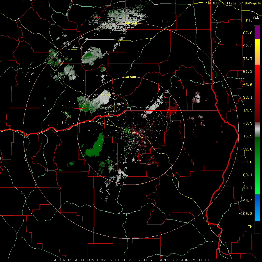Image resolution: width=262 pixels, height=262 pixels.
Task: Select the -47.6 velocity scale value
Action: [x=247, y=162]
